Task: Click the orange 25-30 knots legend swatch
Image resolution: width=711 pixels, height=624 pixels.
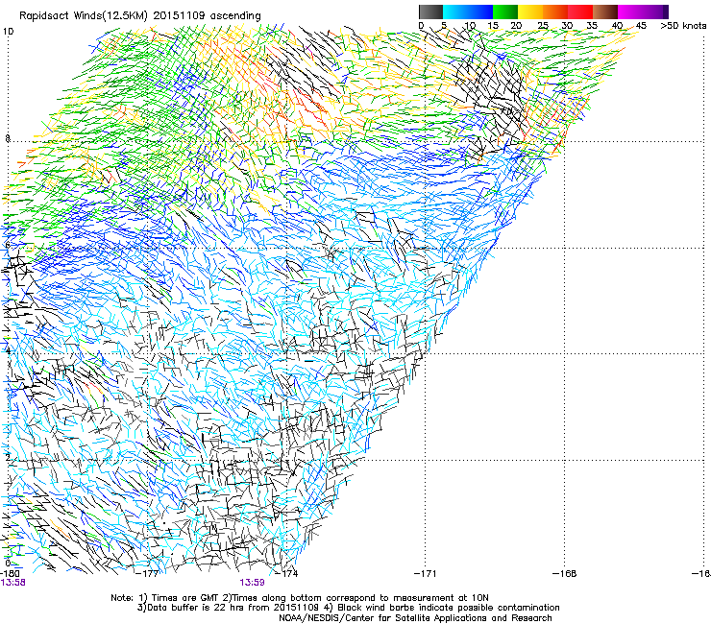Action: tap(555, 12)
